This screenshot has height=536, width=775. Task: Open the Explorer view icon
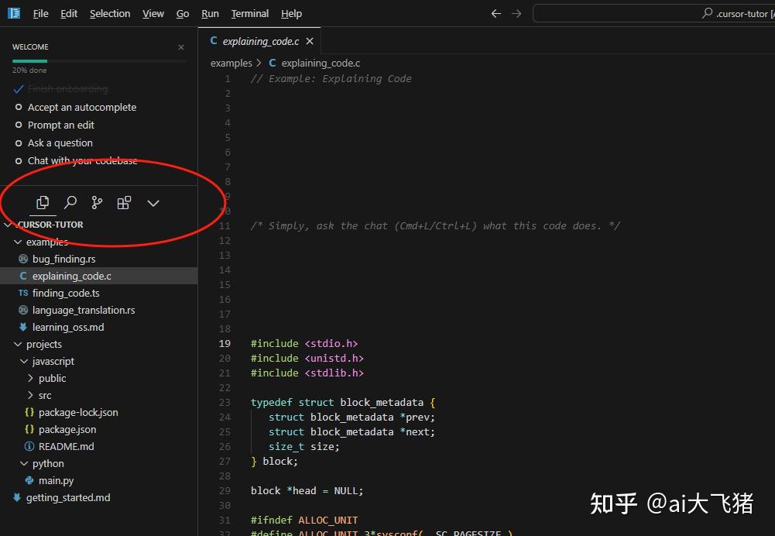(x=43, y=202)
